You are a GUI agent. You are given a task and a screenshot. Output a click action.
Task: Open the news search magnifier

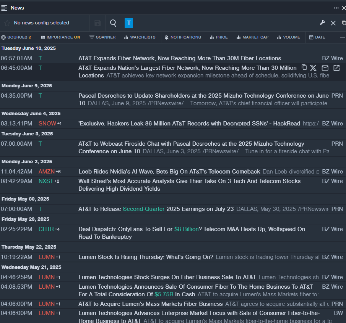pos(113,23)
